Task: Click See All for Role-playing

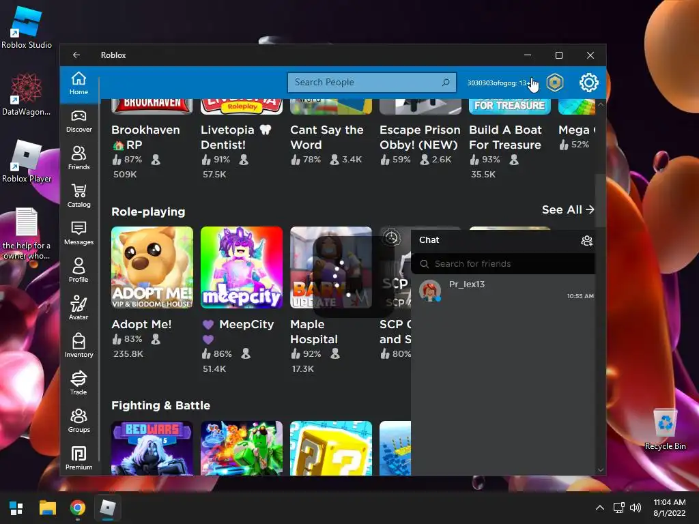Action: [x=568, y=210]
